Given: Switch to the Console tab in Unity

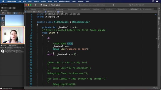Looking at the screenshot, I should [13, 45].
